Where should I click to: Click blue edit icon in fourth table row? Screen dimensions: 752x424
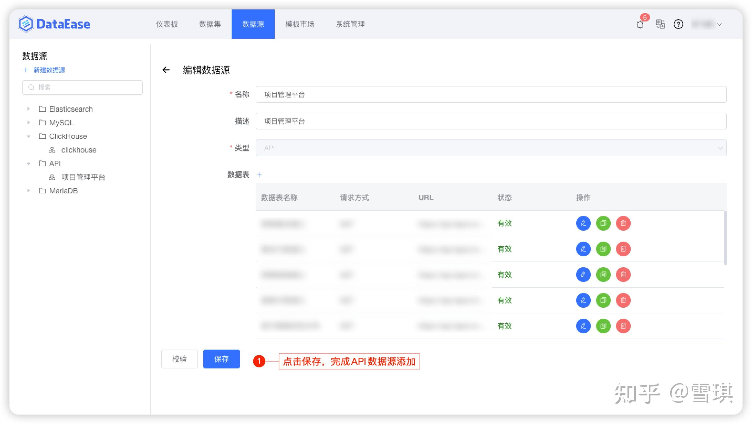click(x=583, y=300)
